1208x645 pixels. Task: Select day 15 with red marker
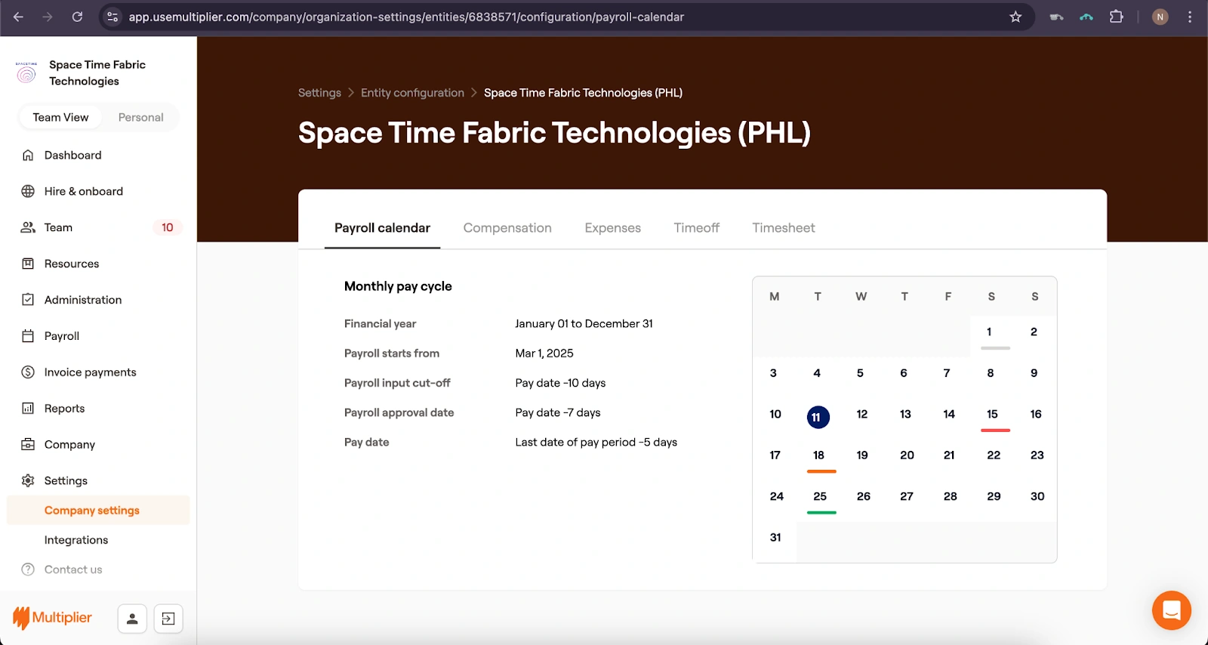pos(992,414)
